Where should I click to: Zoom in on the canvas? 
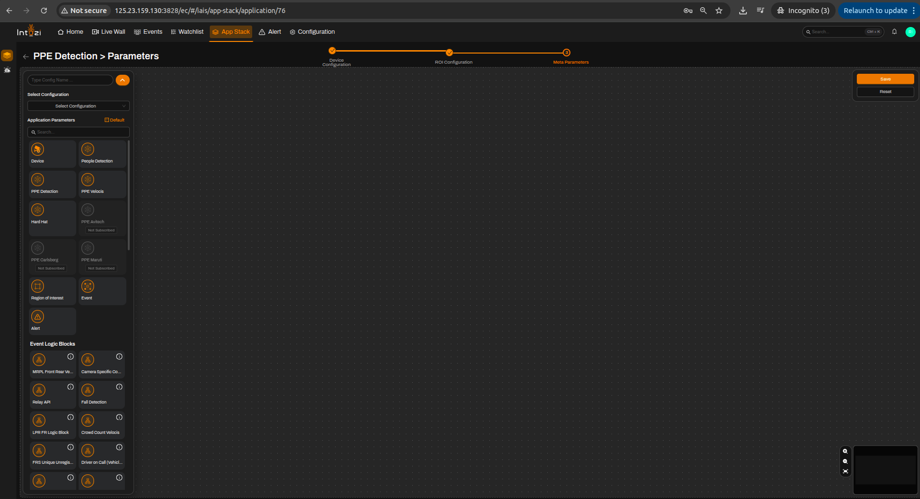click(x=845, y=451)
